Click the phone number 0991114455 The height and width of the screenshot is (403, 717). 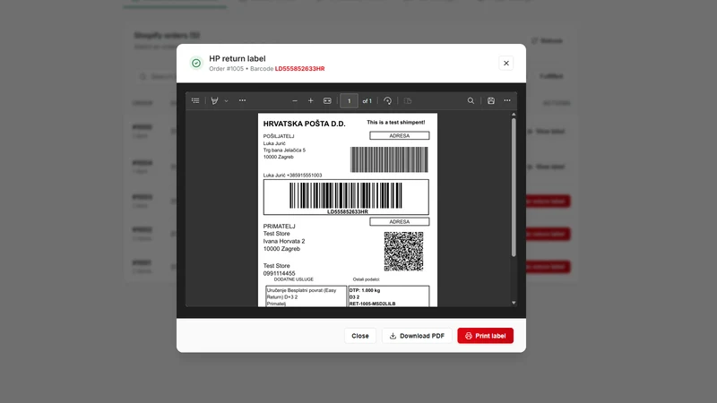(279, 273)
